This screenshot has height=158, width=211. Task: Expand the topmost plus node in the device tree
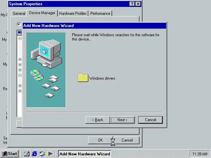click(20, 59)
